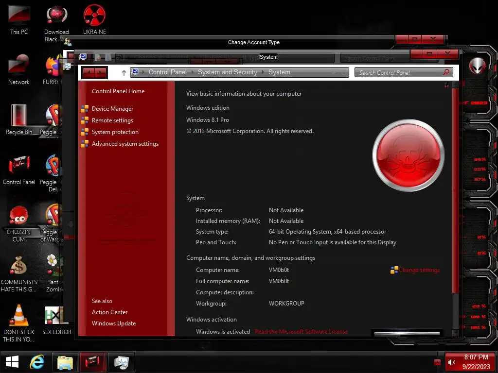Viewport: 498px width, 373px height.
Task: Select WORKGROUP value text
Action: tap(286, 304)
